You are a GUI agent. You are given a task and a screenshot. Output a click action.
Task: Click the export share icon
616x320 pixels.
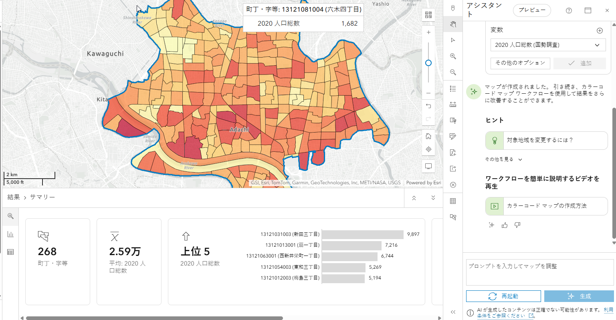pyautogui.click(x=453, y=169)
